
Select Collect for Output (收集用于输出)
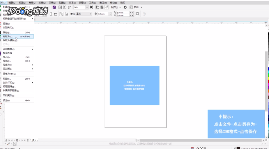point(17,90)
